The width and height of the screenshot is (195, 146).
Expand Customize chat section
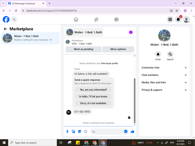[164, 68]
